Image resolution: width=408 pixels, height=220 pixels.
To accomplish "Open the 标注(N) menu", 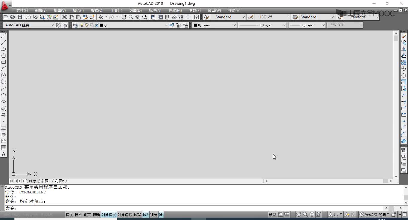I will 155,10.
